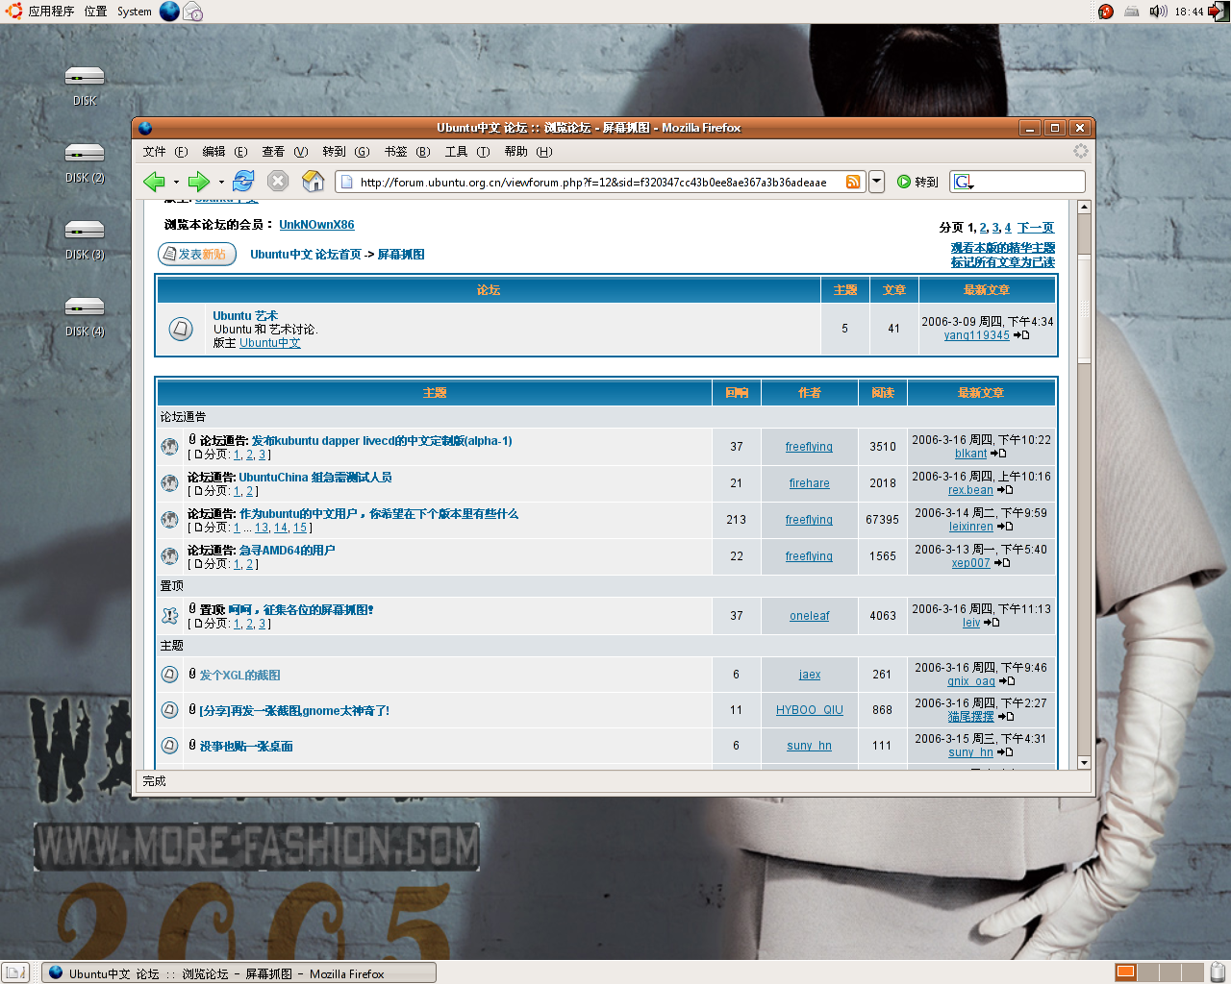1231x984 pixels.
Task: Open the 工具 (T) menu
Action: [467, 152]
